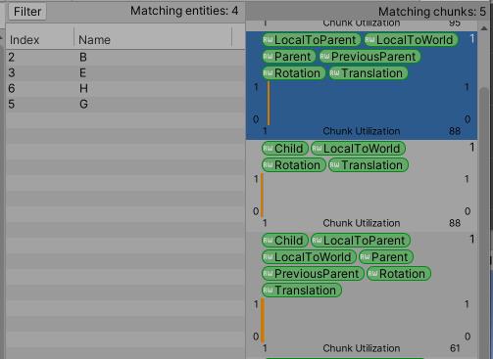493x359 pixels.
Task: Click the orange histogram bar under Child, LocalToWorld chunk
Action: 262,195
